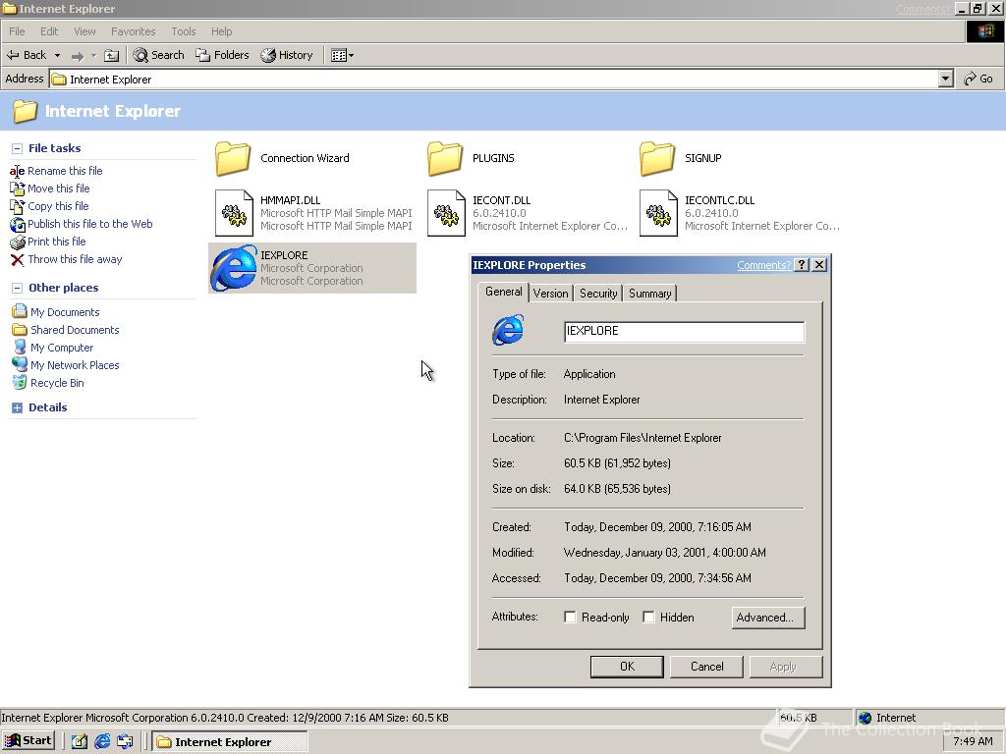Click the Internet Explorer icon in Properties dialog
This screenshot has width=1006, height=754.
[508, 330]
